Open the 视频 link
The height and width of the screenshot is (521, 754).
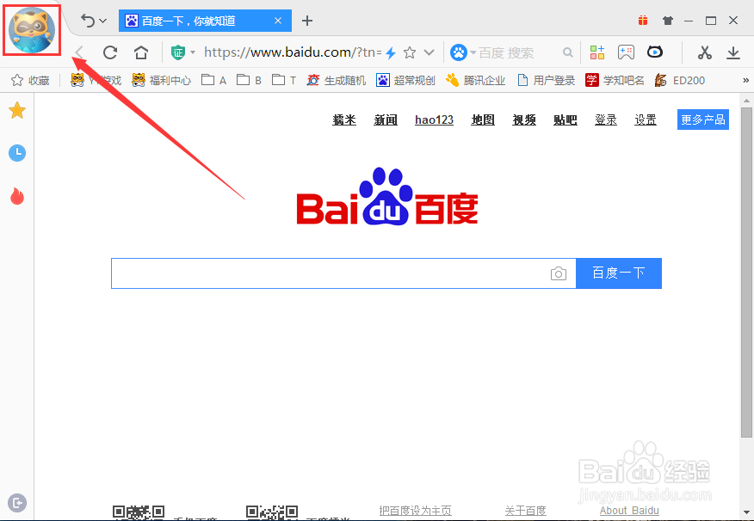[x=524, y=120]
